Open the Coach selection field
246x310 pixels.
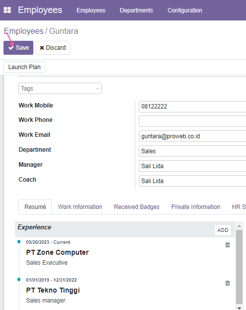point(192,181)
